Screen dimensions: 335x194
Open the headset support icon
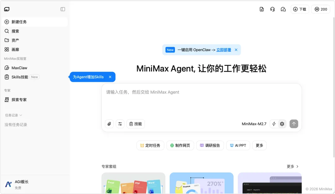point(272,9)
